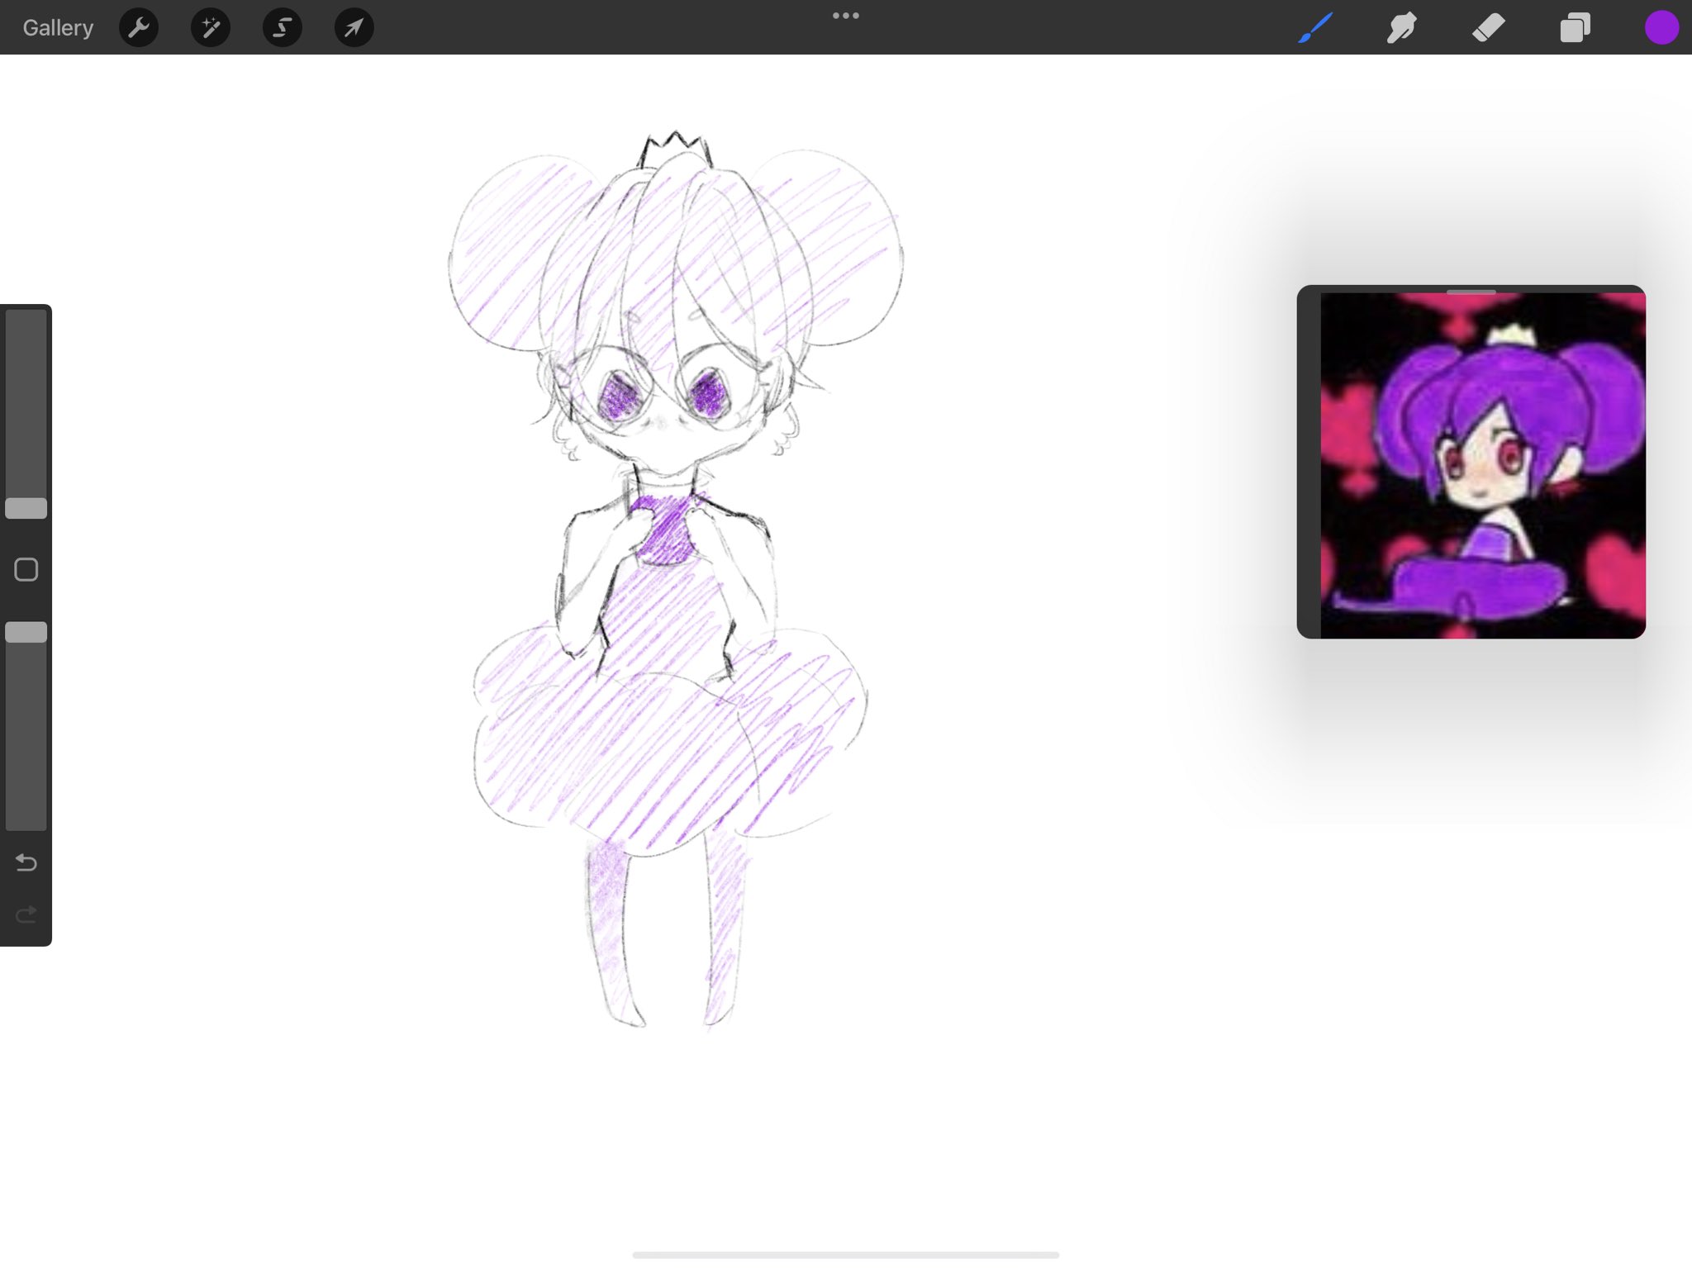Tap the sketched character's crown on canvas
This screenshot has width=1692, height=1268.
pyautogui.click(x=676, y=150)
